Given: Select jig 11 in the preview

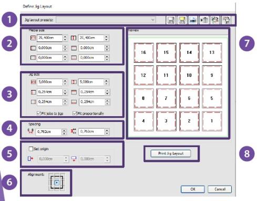Looking at the screenshot, I should [x=166, y=75].
